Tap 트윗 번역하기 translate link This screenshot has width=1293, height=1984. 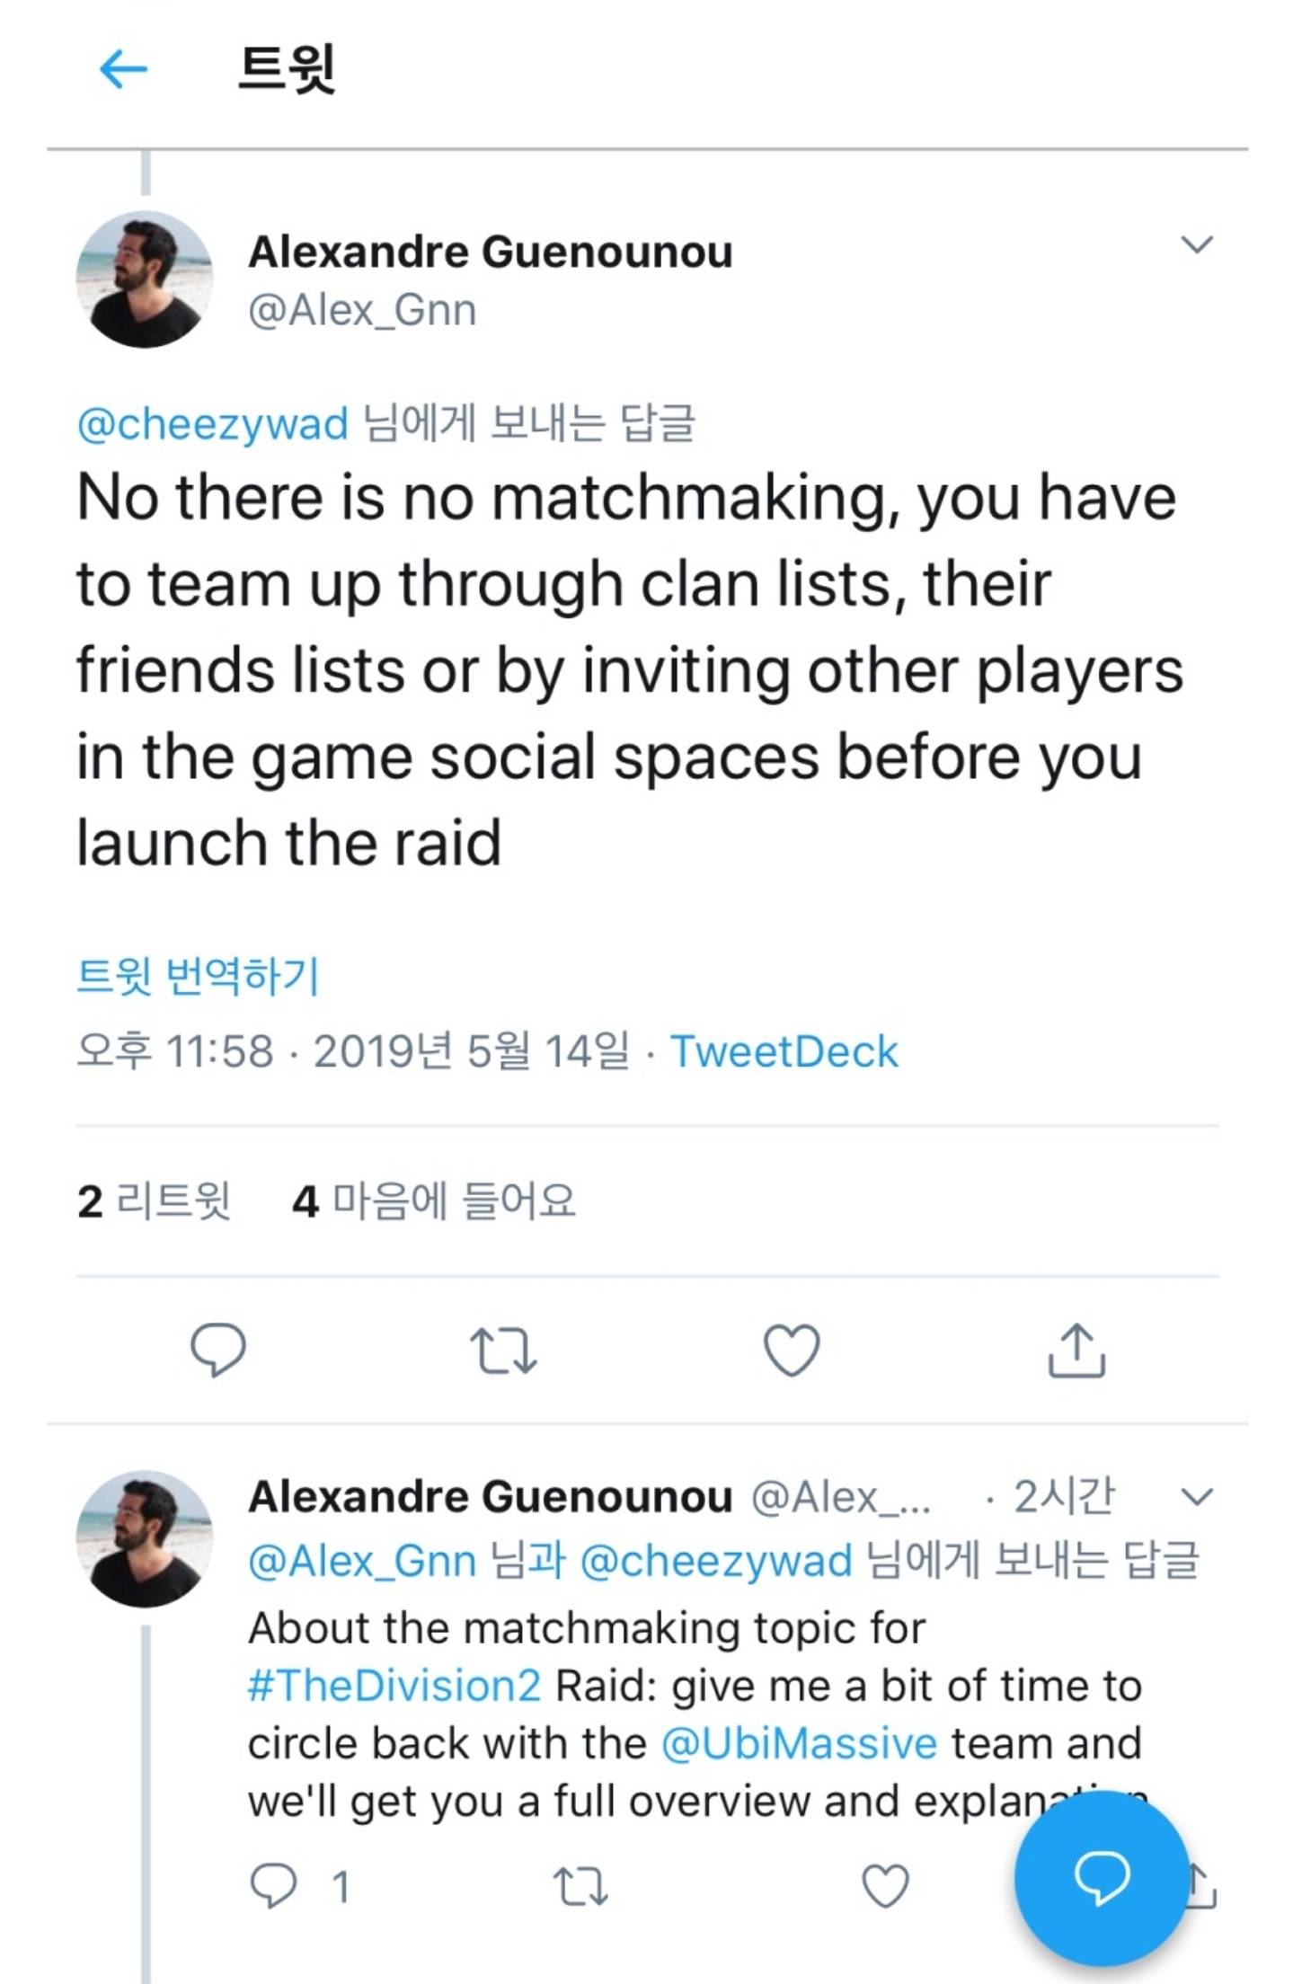point(198,976)
